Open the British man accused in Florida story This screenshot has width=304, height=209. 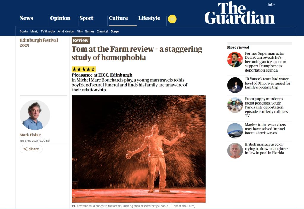(266, 148)
